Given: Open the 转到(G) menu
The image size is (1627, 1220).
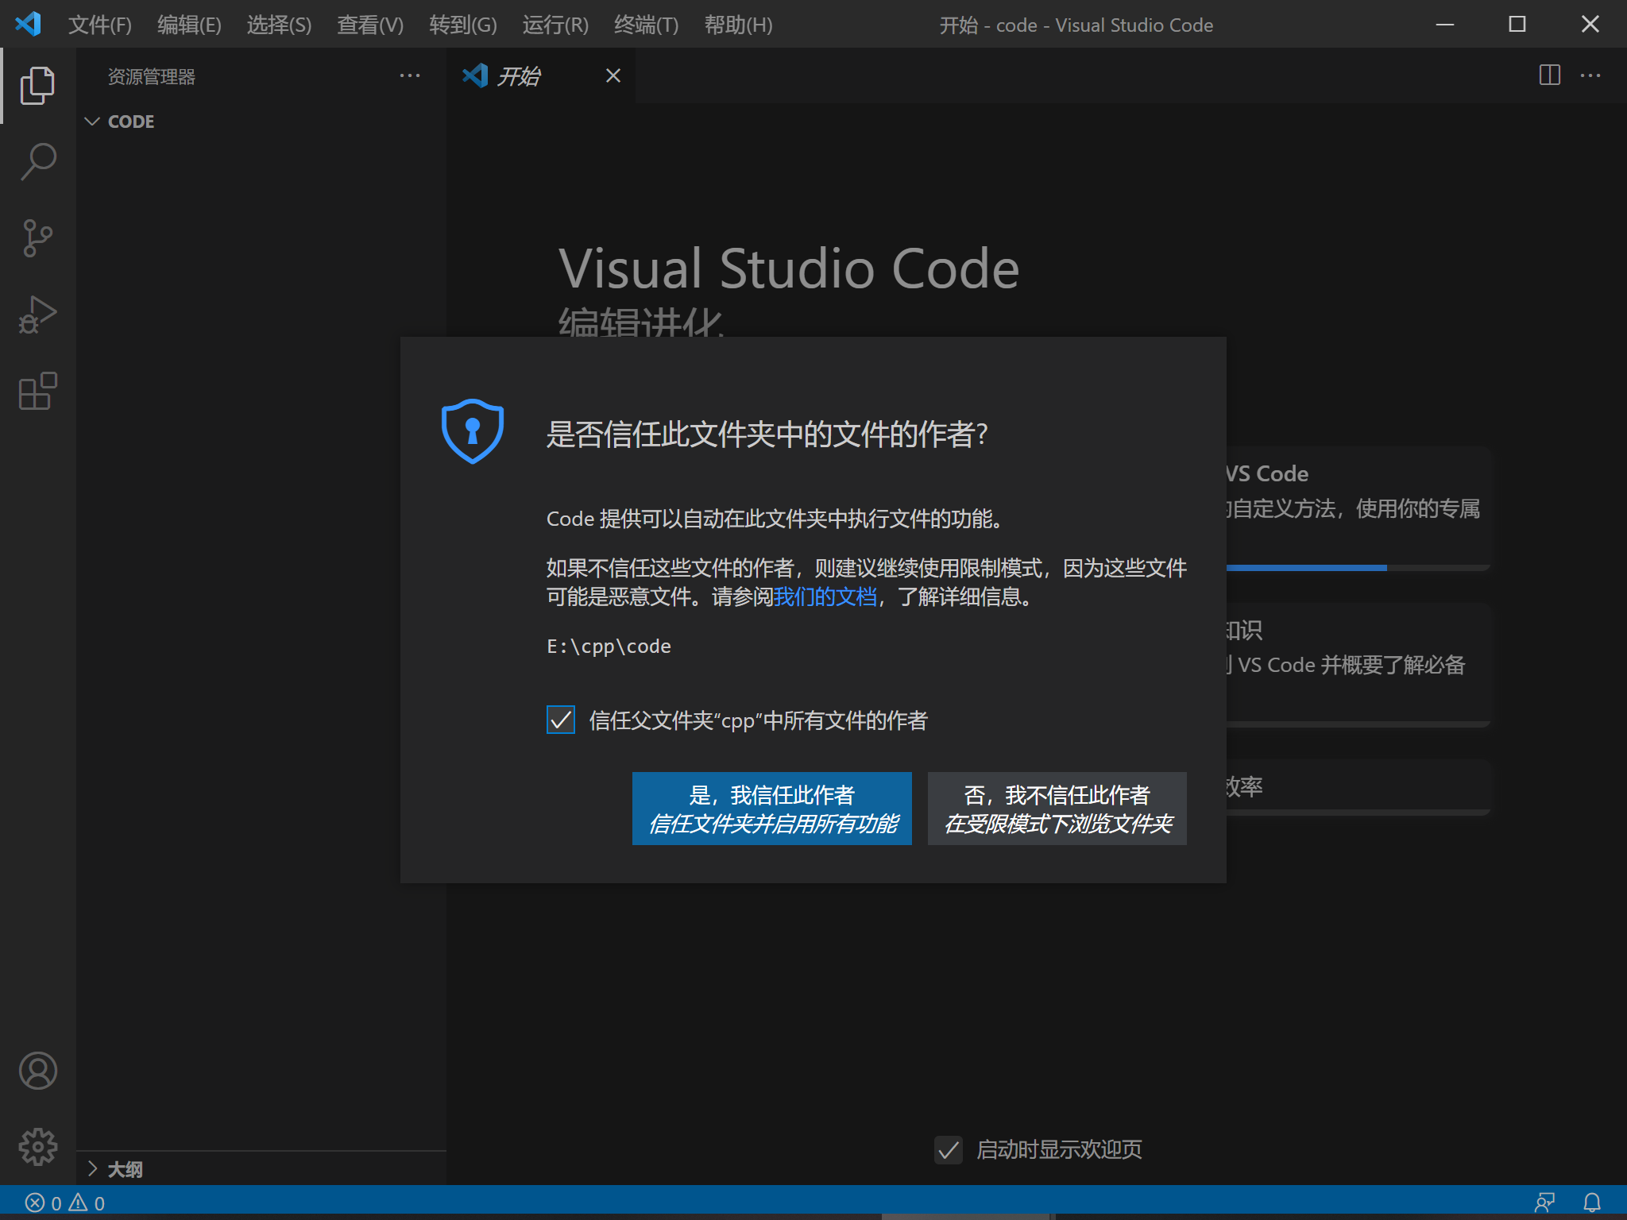Looking at the screenshot, I should pyautogui.click(x=462, y=25).
